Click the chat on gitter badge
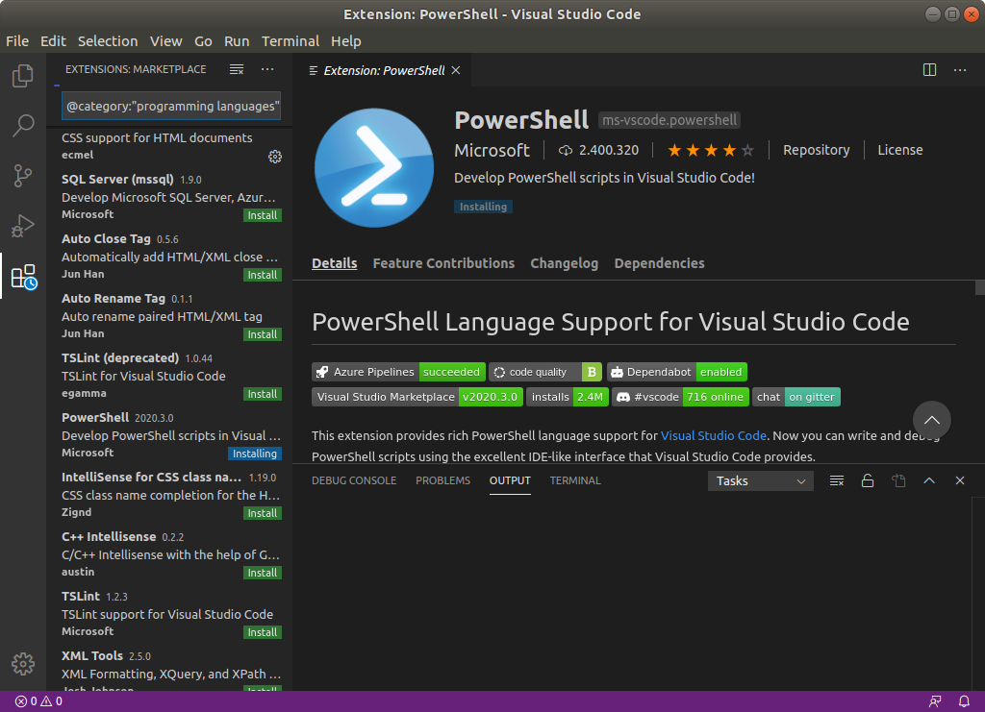 796,397
